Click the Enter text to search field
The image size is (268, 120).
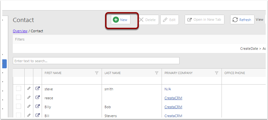coord(96,61)
